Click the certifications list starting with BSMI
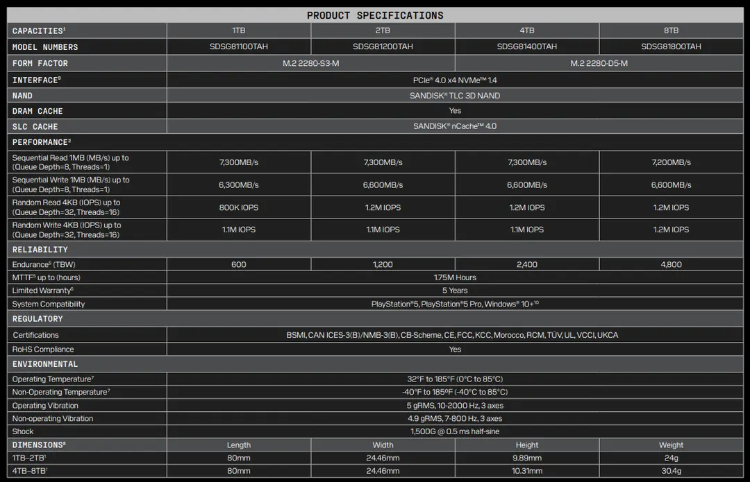Image resolution: width=750 pixels, height=482 pixels. [452, 335]
